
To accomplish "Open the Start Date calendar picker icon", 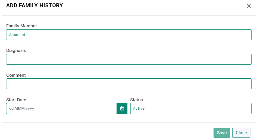I will [122, 108].
